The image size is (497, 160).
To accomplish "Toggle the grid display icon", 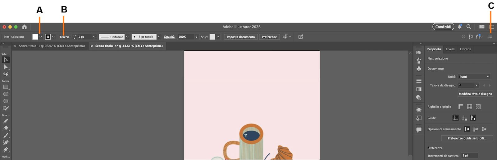I will [469, 107].
